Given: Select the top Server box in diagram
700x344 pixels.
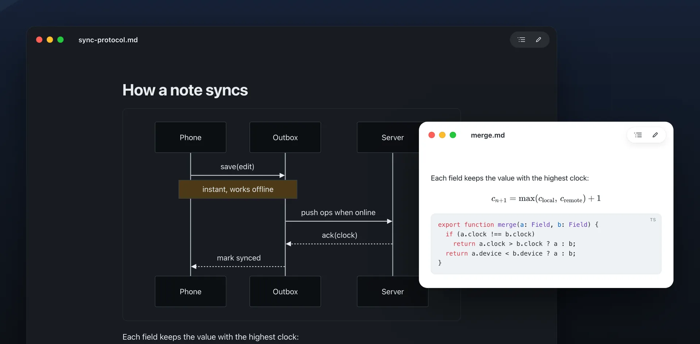Looking at the screenshot, I should pyautogui.click(x=388, y=137).
